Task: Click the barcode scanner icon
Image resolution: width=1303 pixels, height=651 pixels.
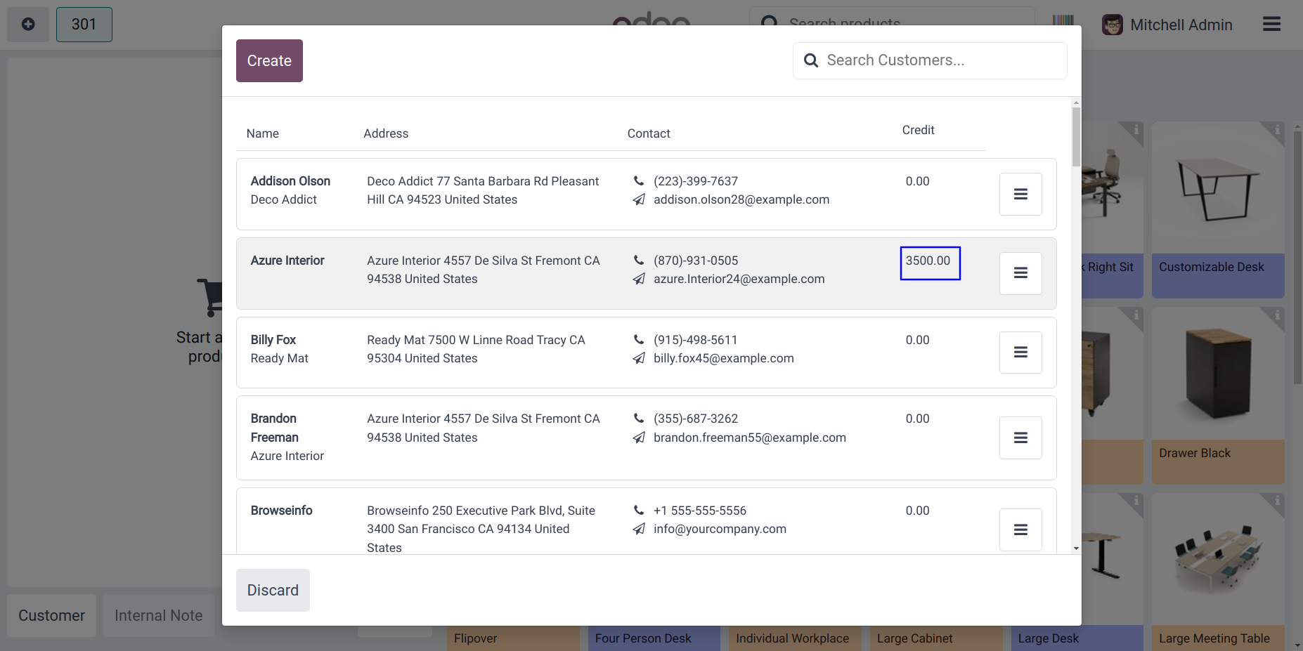Action: [x=1063, y=20]
